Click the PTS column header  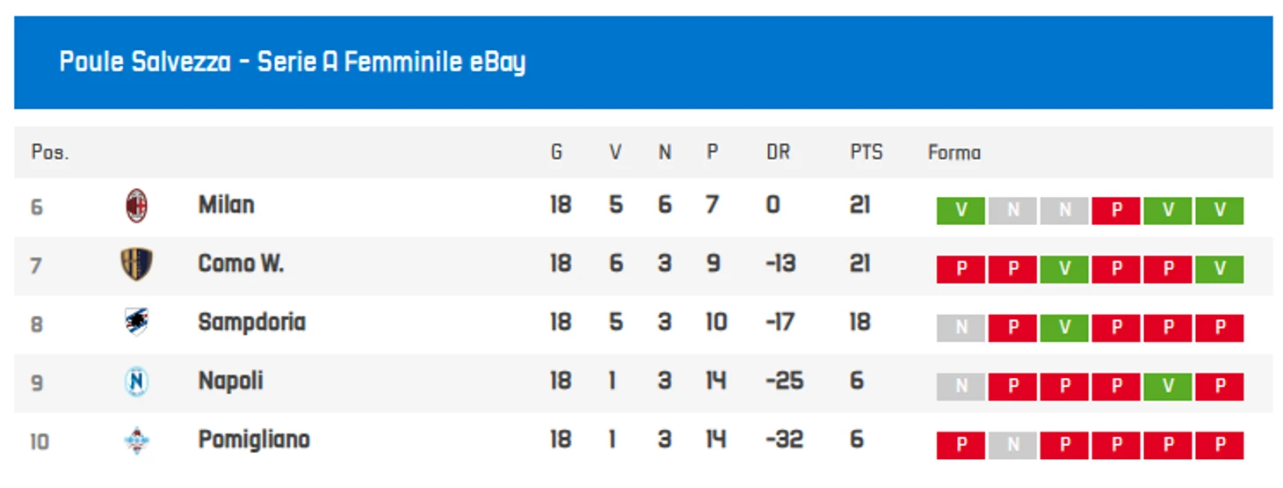click(x=866, y=152)
